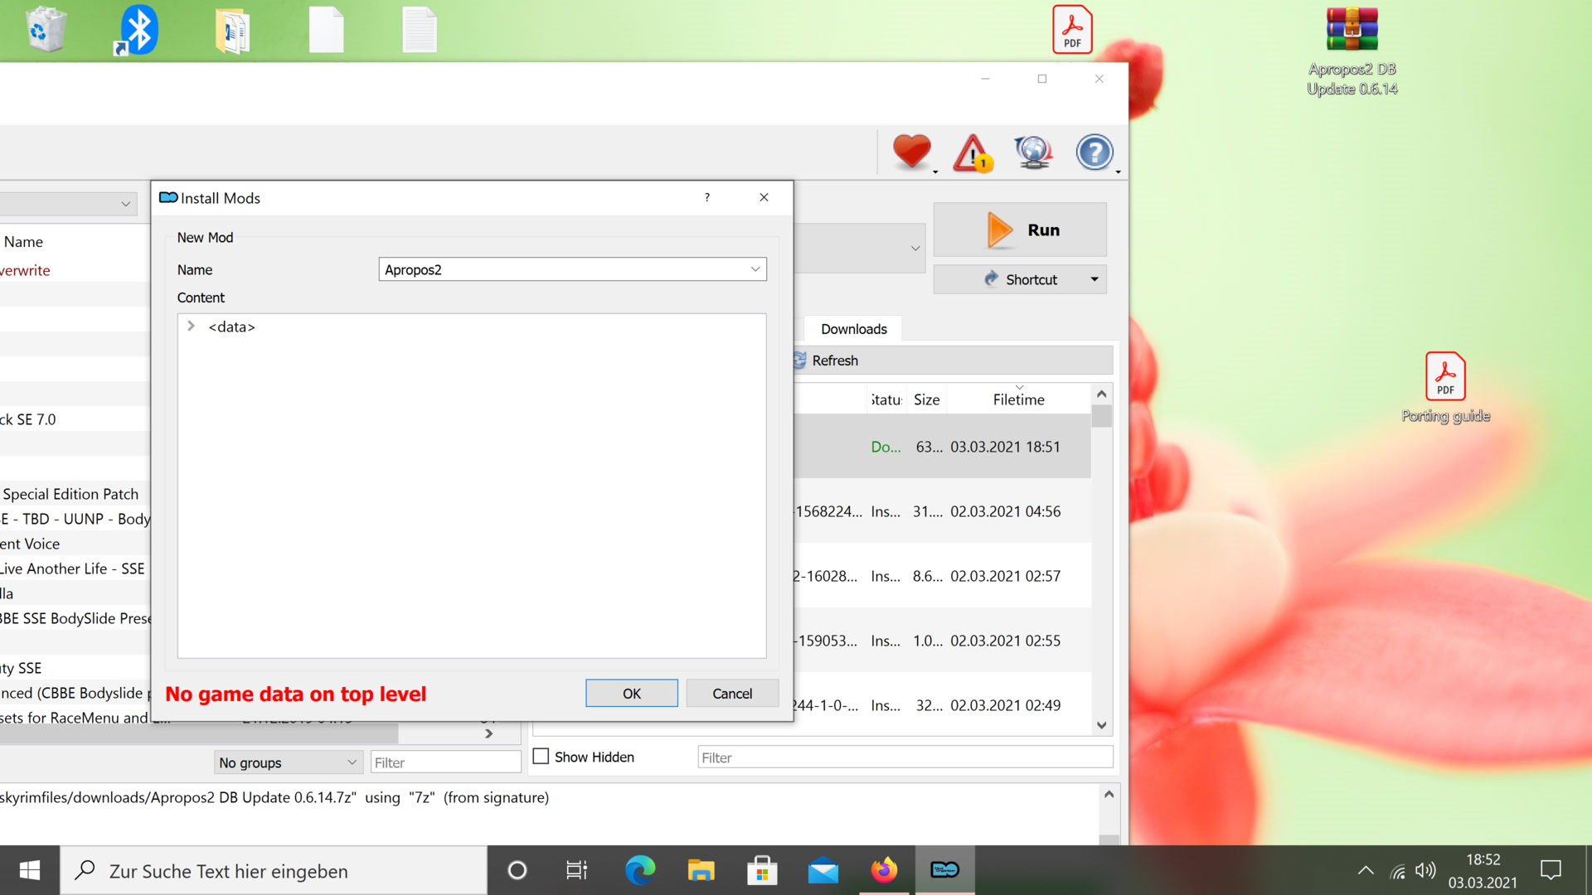Screen dimensions: 1592x895
Task: Click the Run button
Action: (x=1020, y=230)
